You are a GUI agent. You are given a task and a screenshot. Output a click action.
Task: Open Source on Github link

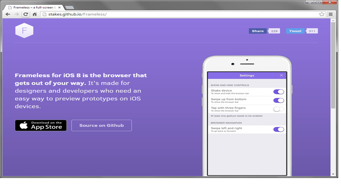[x=102, y=125]
